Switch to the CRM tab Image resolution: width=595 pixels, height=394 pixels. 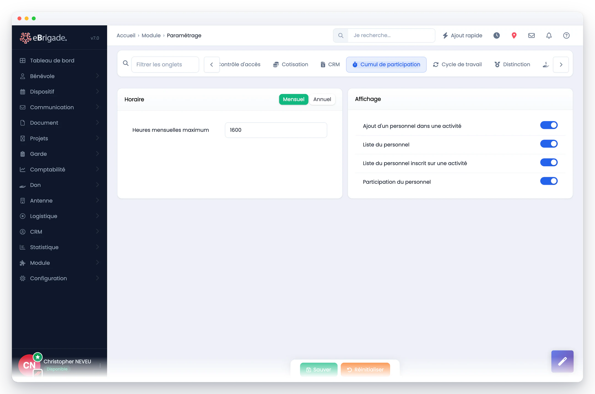pos(330,65)
